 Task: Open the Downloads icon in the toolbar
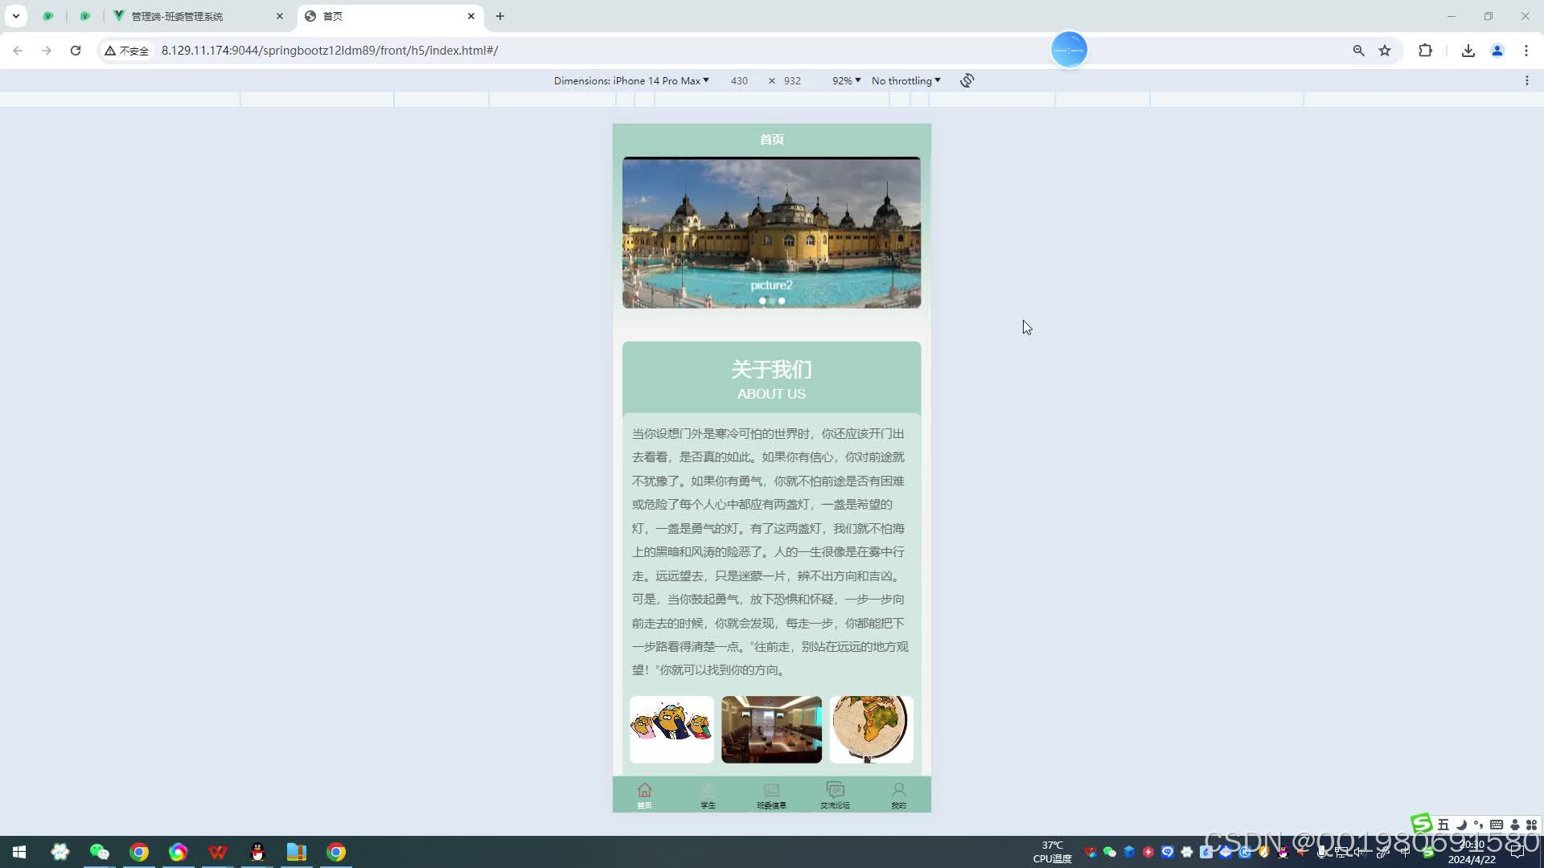pyautogui.click(x=1468, y=50)
